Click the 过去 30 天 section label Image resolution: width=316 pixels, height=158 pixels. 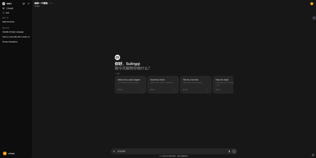[6, 28]
